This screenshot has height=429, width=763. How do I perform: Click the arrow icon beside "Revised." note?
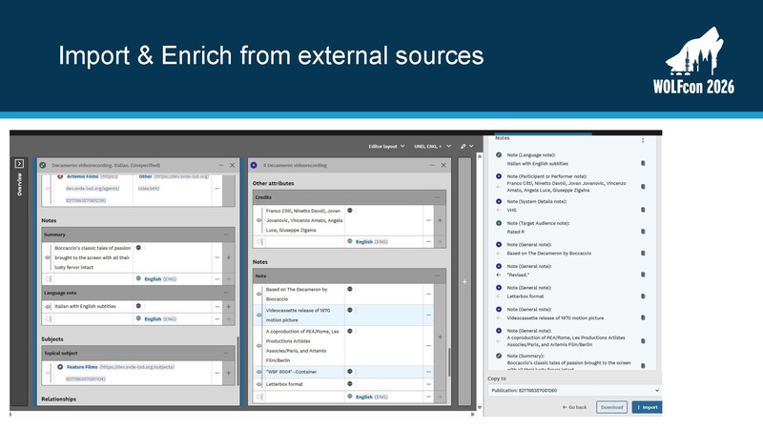click(498, 275)
